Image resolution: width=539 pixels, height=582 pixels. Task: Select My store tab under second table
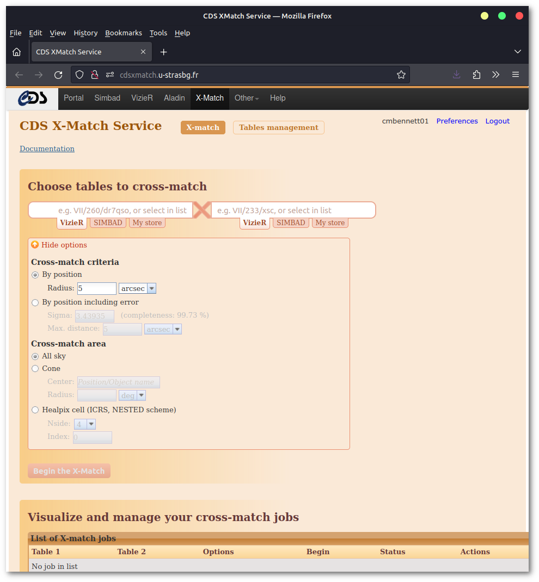click(x=330, y=222)
